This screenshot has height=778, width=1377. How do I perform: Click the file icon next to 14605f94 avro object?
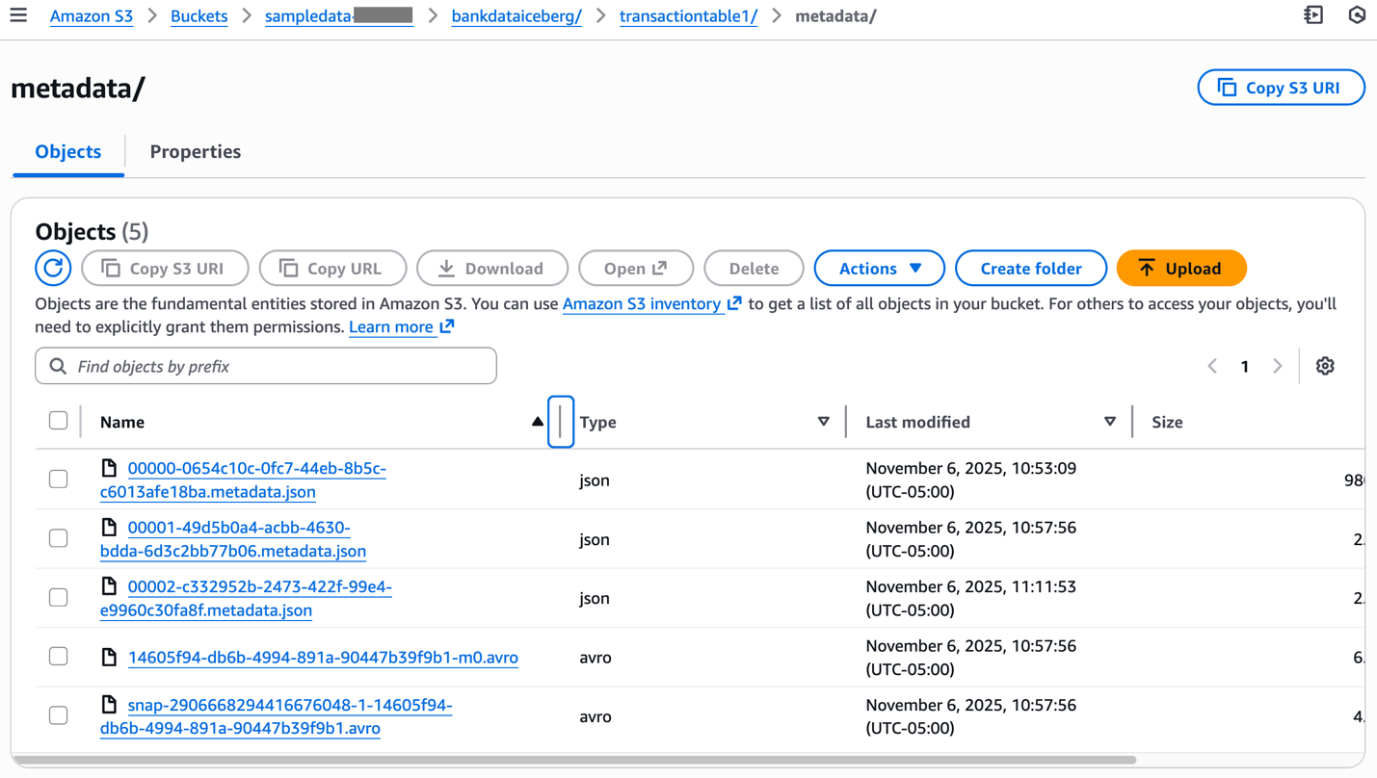click(x=109, y=657)
